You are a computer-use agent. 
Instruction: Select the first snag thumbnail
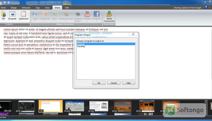[75, 106]
